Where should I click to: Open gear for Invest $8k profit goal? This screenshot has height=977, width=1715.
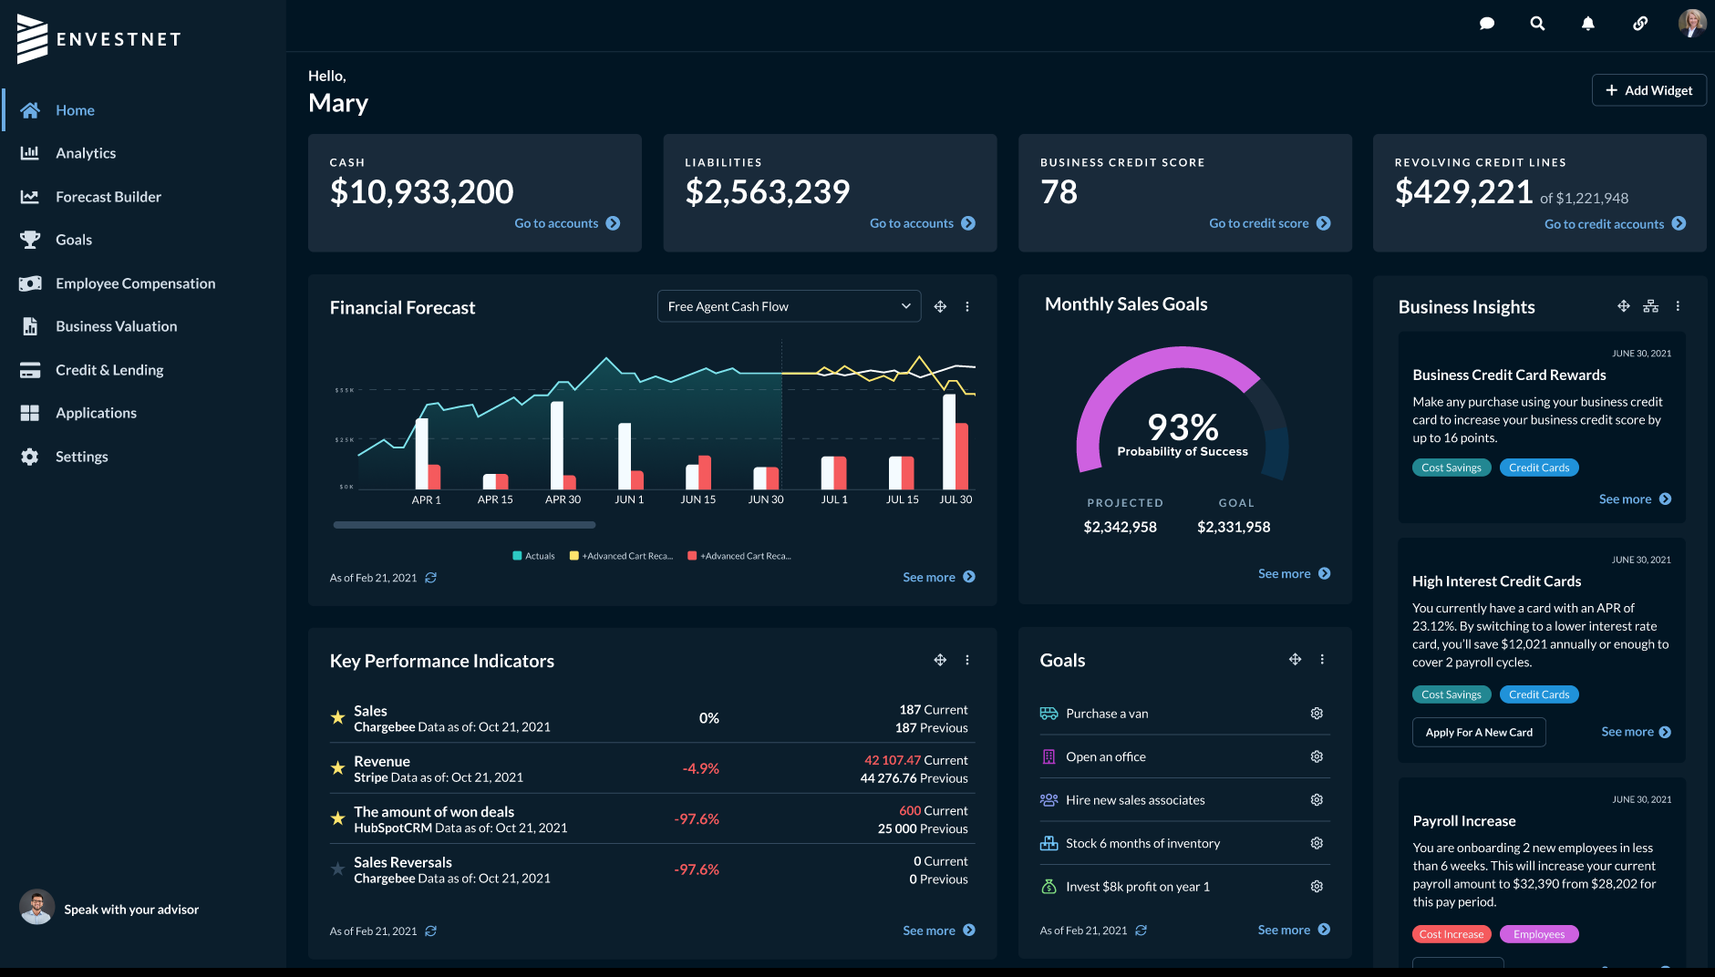tap(1317, 887)
